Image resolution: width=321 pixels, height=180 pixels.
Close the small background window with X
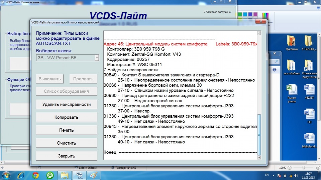[275, 53]
